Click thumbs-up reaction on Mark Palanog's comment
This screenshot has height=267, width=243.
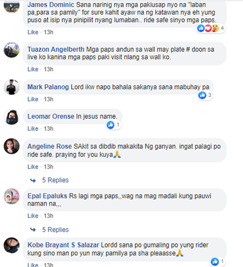coord(202,95)
